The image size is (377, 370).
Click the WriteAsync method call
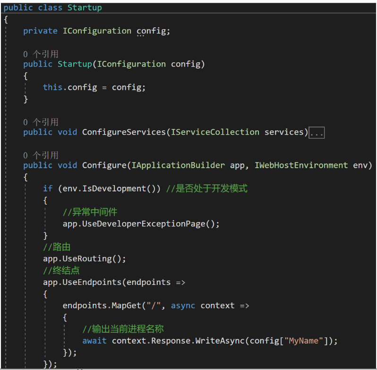click(x=220, y=341)
